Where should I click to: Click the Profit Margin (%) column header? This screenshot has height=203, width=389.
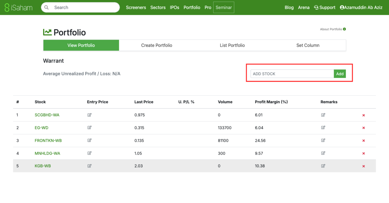click(x=271, y=102)
